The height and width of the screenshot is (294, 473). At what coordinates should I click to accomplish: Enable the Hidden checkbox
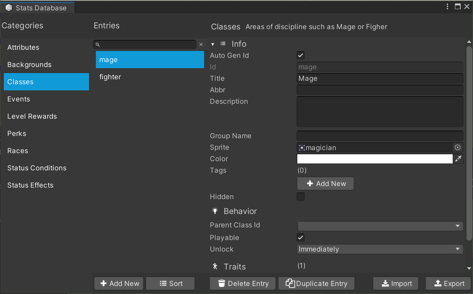[x=301, y=197]
